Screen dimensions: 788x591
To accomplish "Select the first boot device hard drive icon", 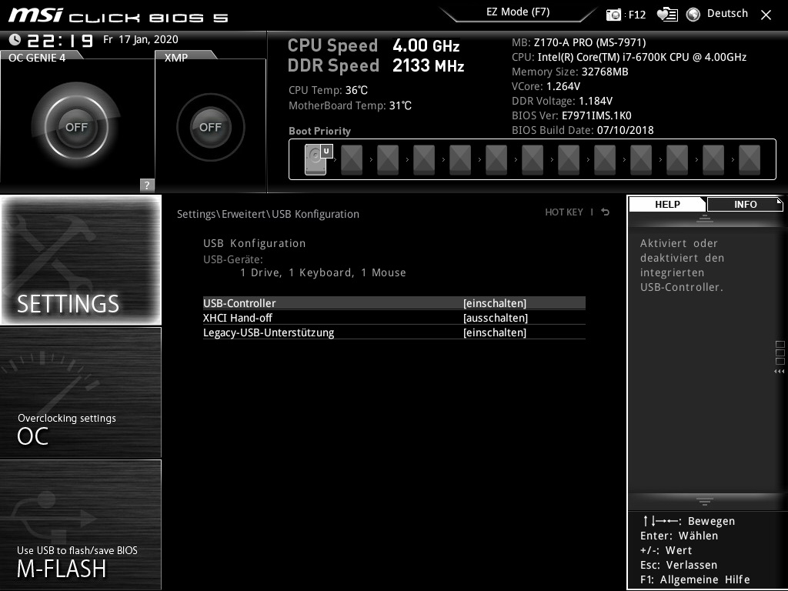I will (x=316, y=160).
